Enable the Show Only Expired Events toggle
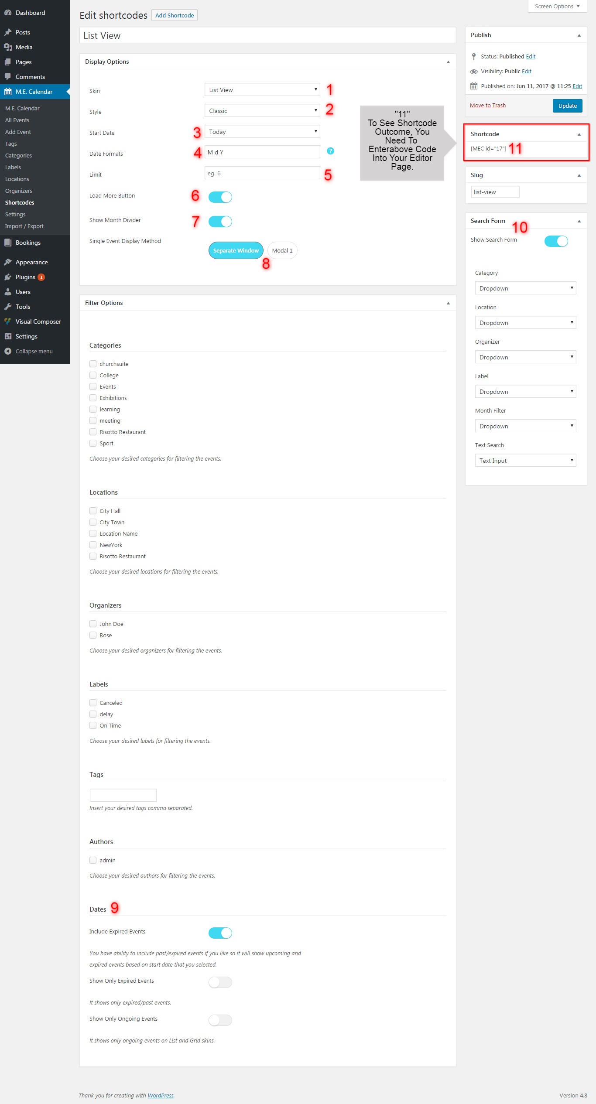 [x=220, y=982]
